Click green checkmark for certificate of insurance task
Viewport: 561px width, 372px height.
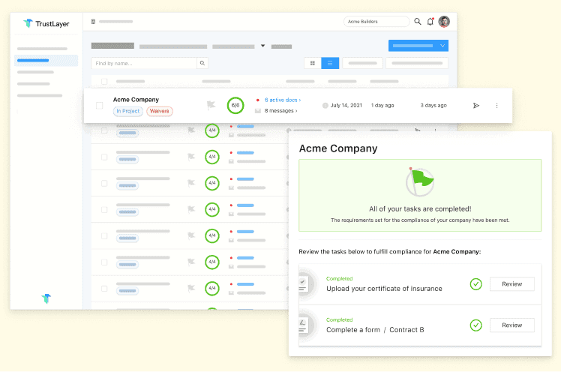[x=475, y=284]
